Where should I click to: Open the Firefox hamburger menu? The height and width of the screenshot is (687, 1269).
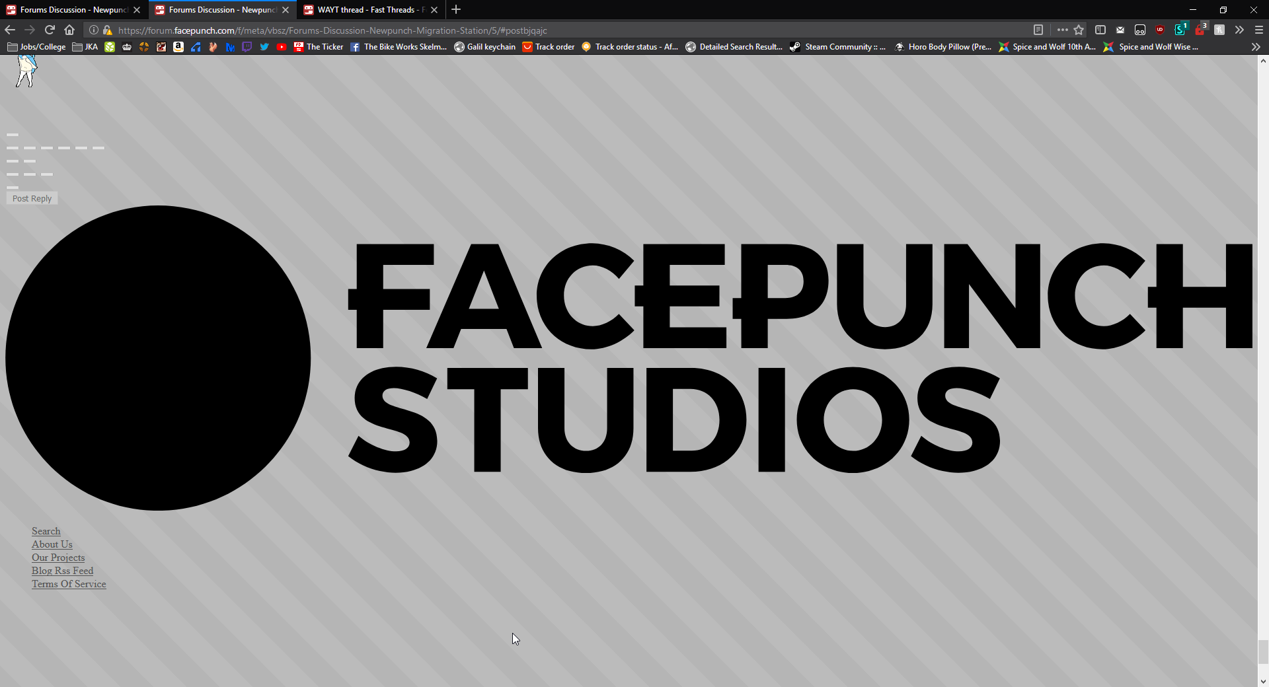point(1259,30)
